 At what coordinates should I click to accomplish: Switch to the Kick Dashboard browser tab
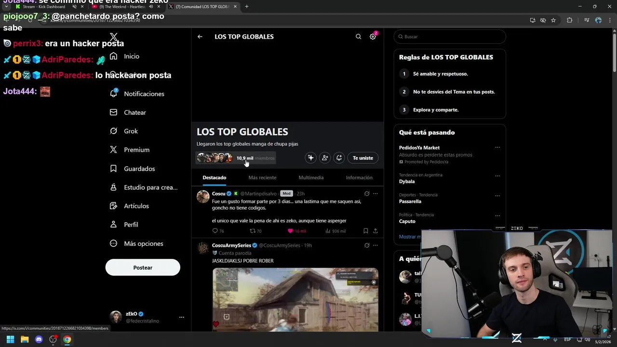pyautogui.click(x=43, y=7)
